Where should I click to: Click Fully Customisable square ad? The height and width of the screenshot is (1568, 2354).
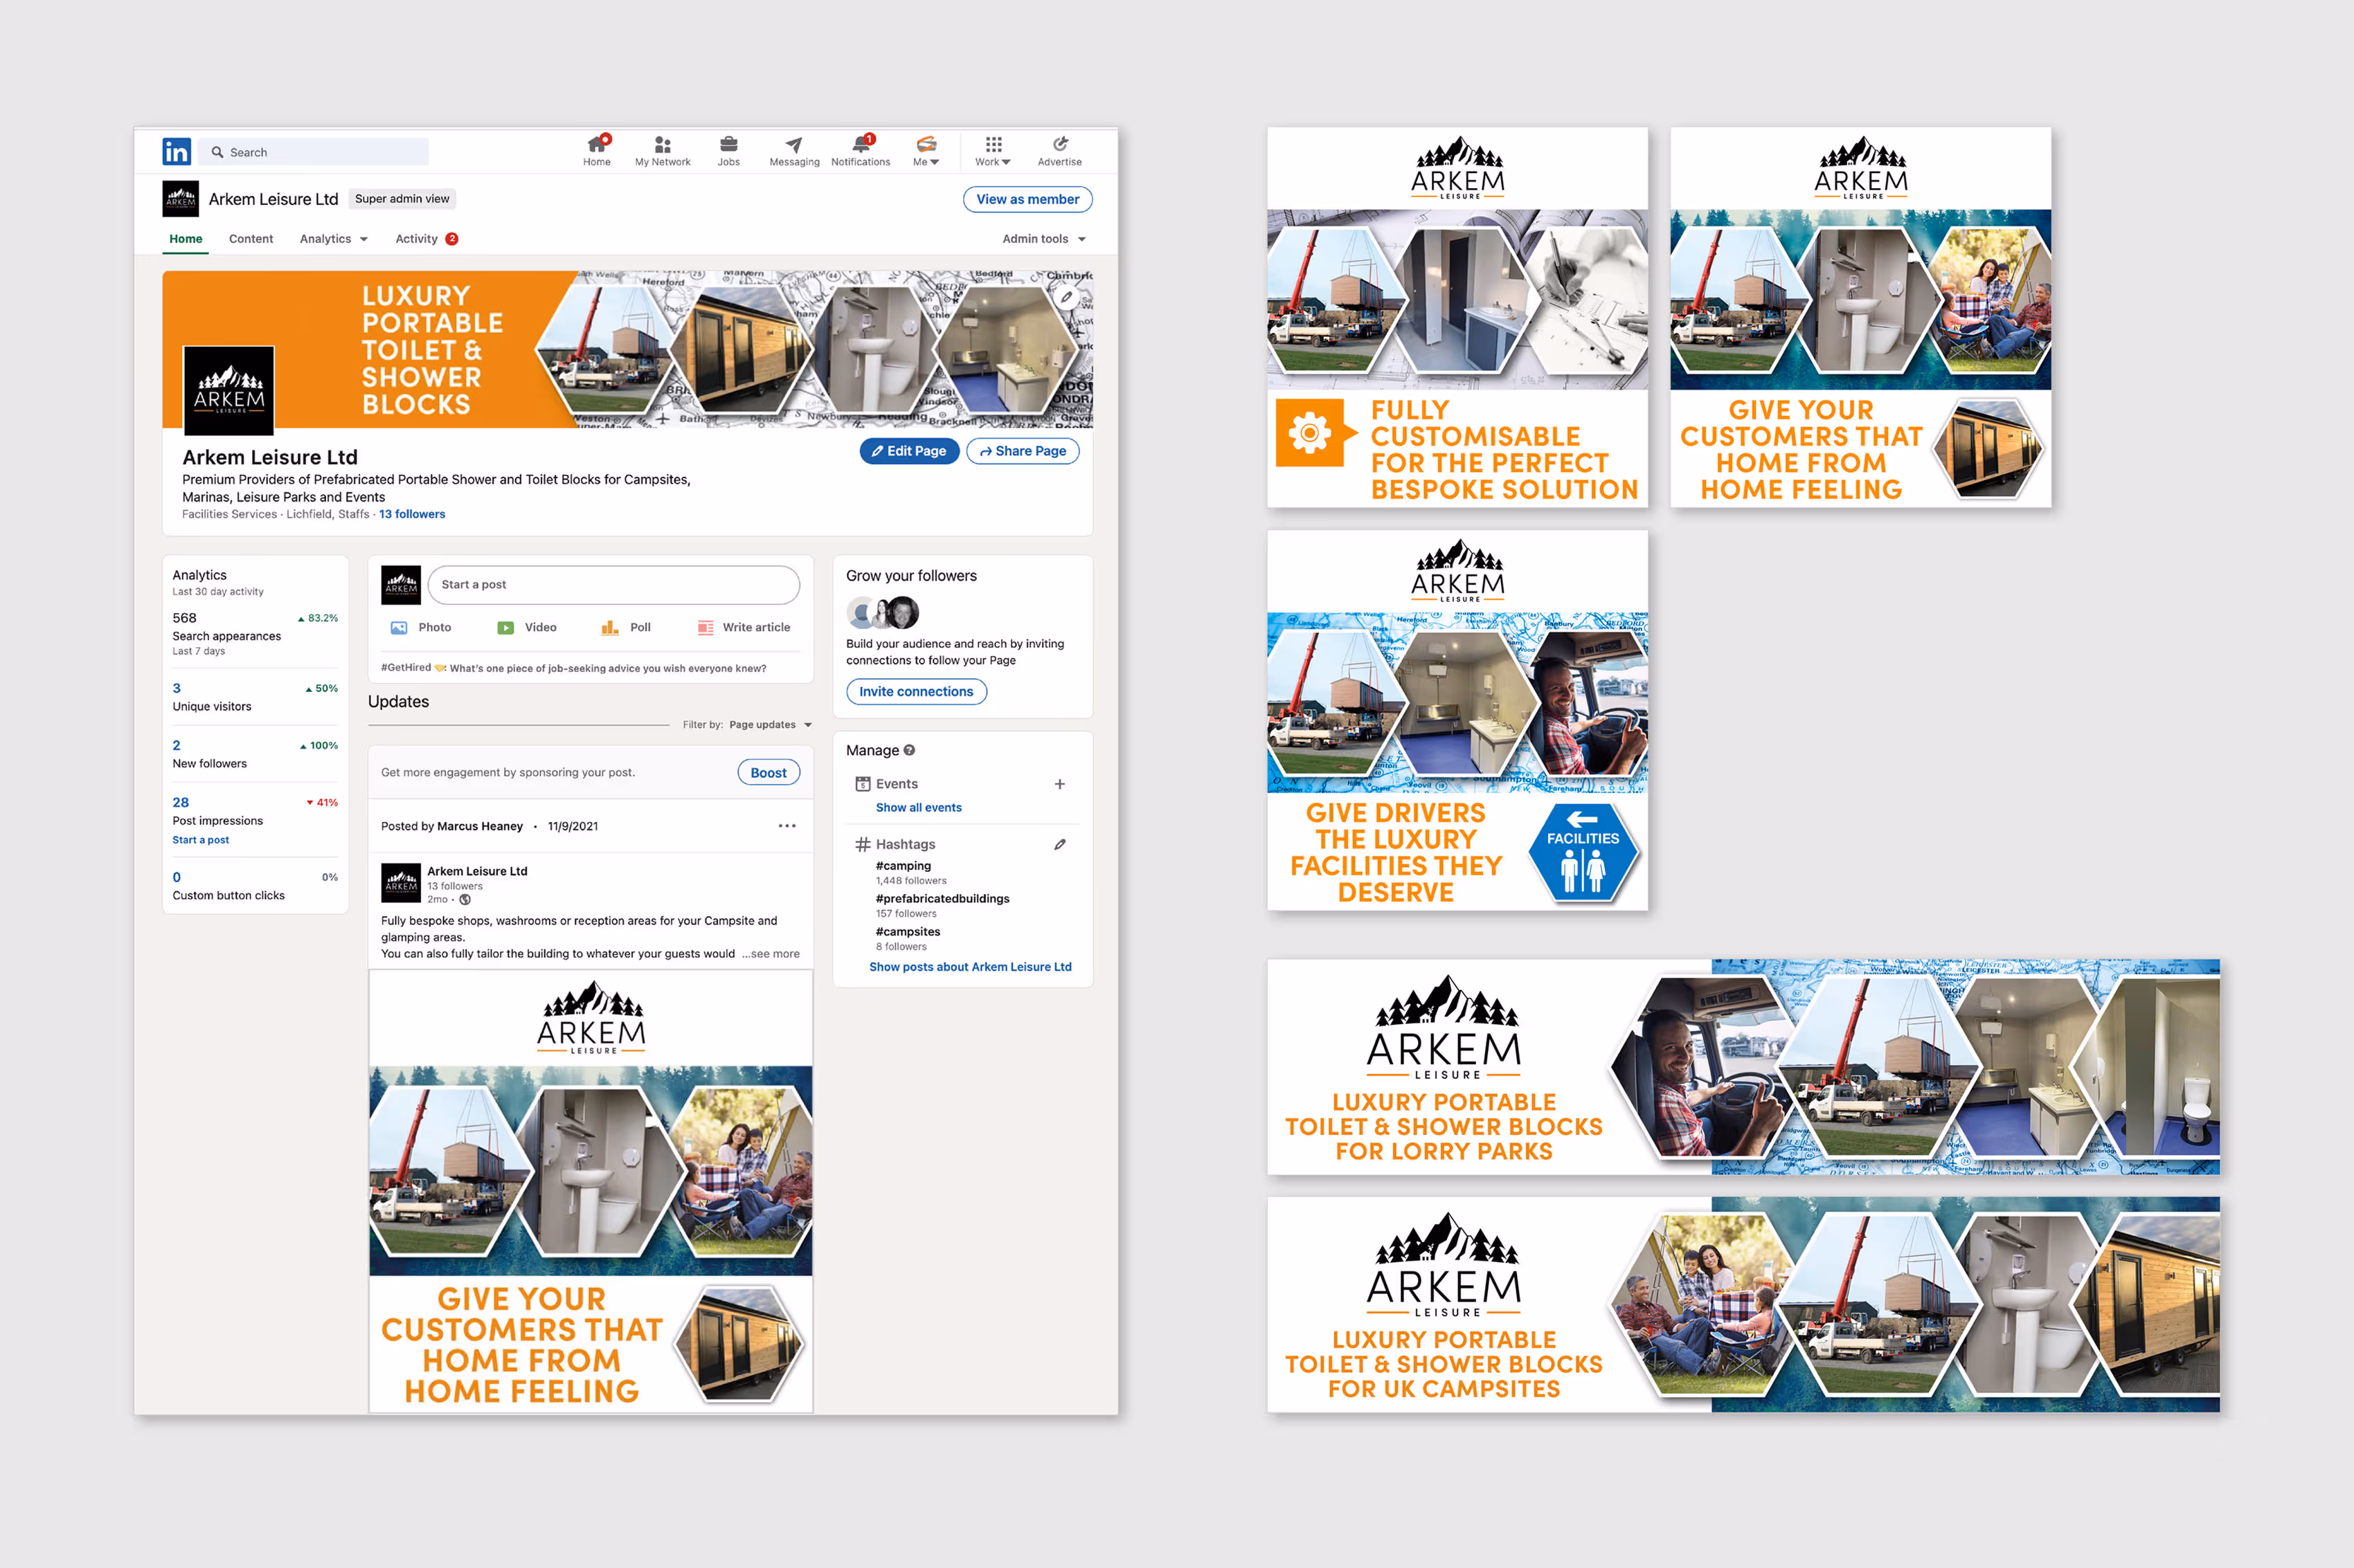[x=1457, y=317]
